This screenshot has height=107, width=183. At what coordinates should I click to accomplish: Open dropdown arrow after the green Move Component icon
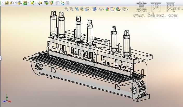coord(28,3)
